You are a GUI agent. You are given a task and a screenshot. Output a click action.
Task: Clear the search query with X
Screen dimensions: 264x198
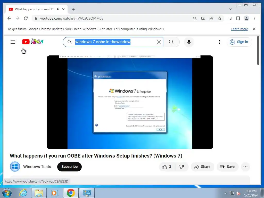coord(159,42)
